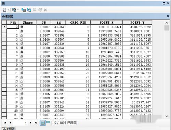Switch to the 点数据 bottom tab

pos(9,129)
